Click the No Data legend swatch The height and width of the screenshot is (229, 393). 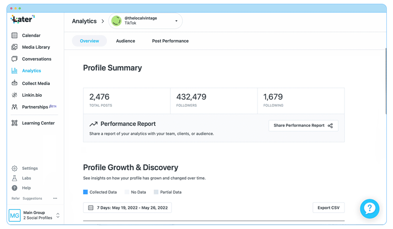127,192
